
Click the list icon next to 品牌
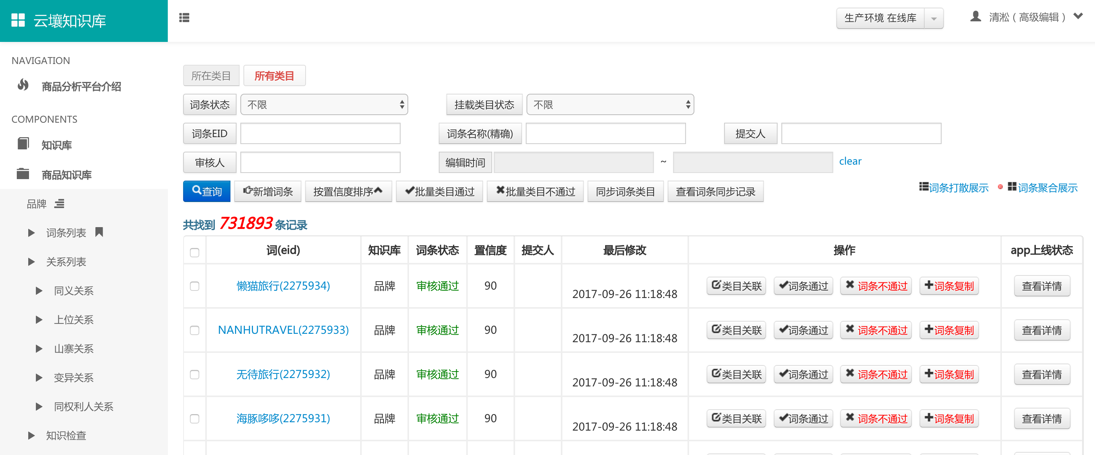(x=60, y=204)
